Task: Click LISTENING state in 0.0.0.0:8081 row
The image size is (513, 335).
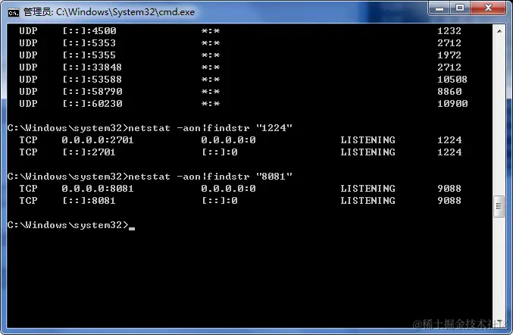Action: 368,189
